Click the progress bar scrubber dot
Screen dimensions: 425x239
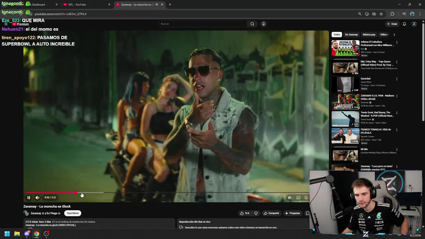click(x=76, y=193)
